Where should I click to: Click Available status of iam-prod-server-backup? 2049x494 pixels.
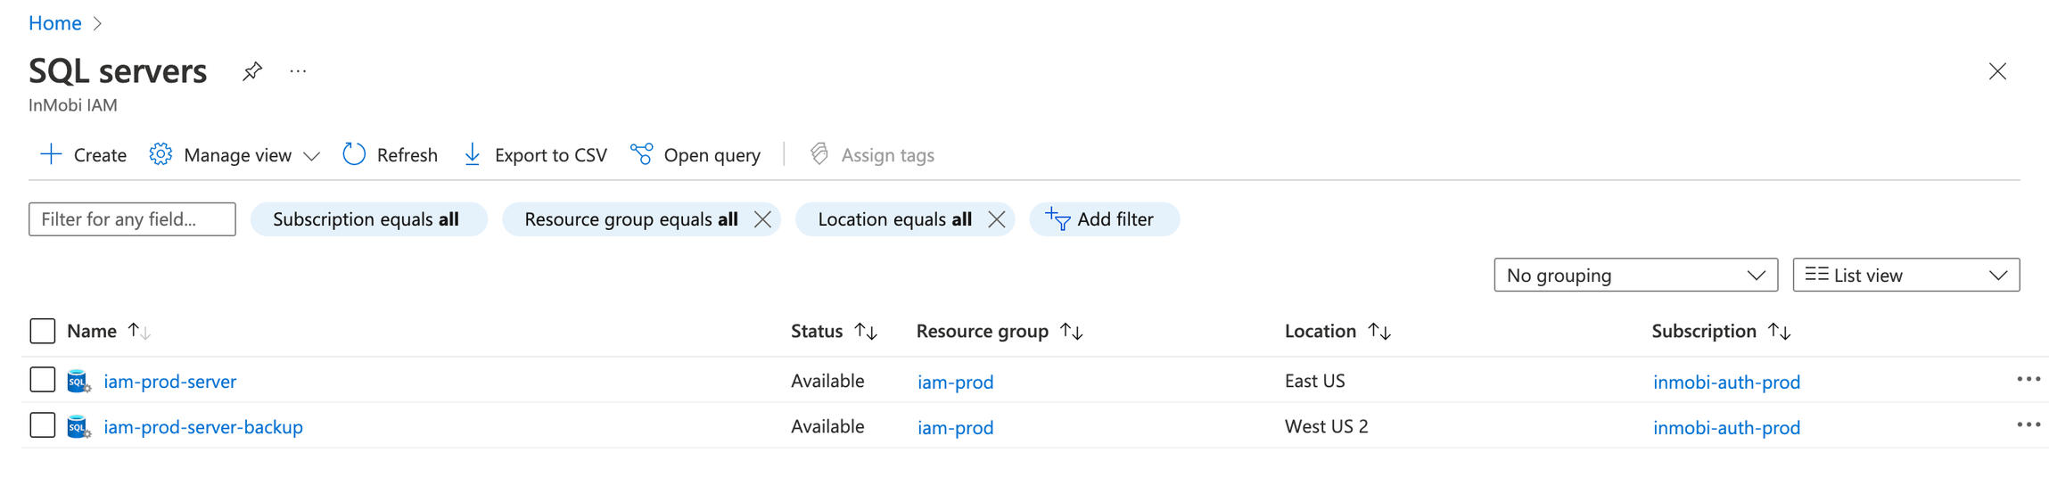(827, 426)
